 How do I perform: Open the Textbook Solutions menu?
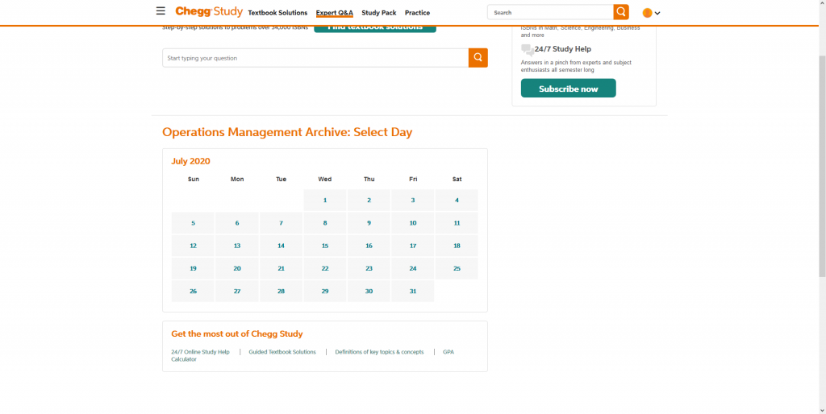[x=277, y=13]
